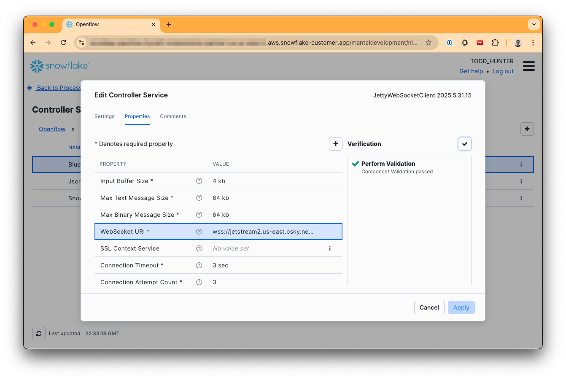566x380 pixels.
Task: Set the SSL Context Service value
Action: (x=231, y=248)
